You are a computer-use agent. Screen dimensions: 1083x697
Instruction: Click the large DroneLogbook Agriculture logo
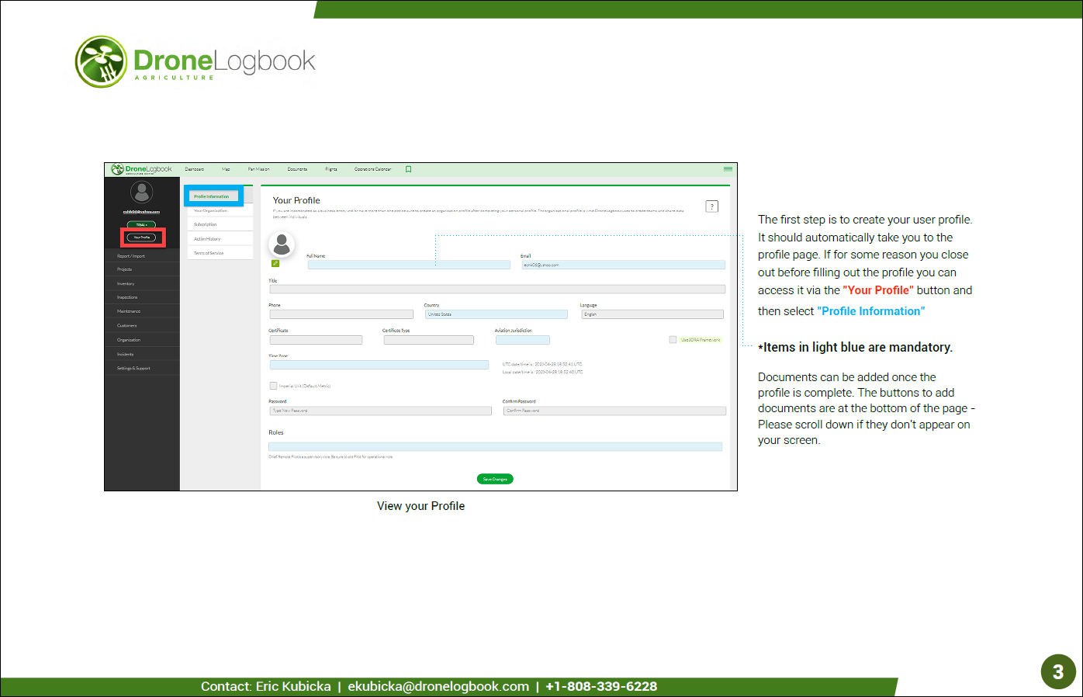coord(195,61)
